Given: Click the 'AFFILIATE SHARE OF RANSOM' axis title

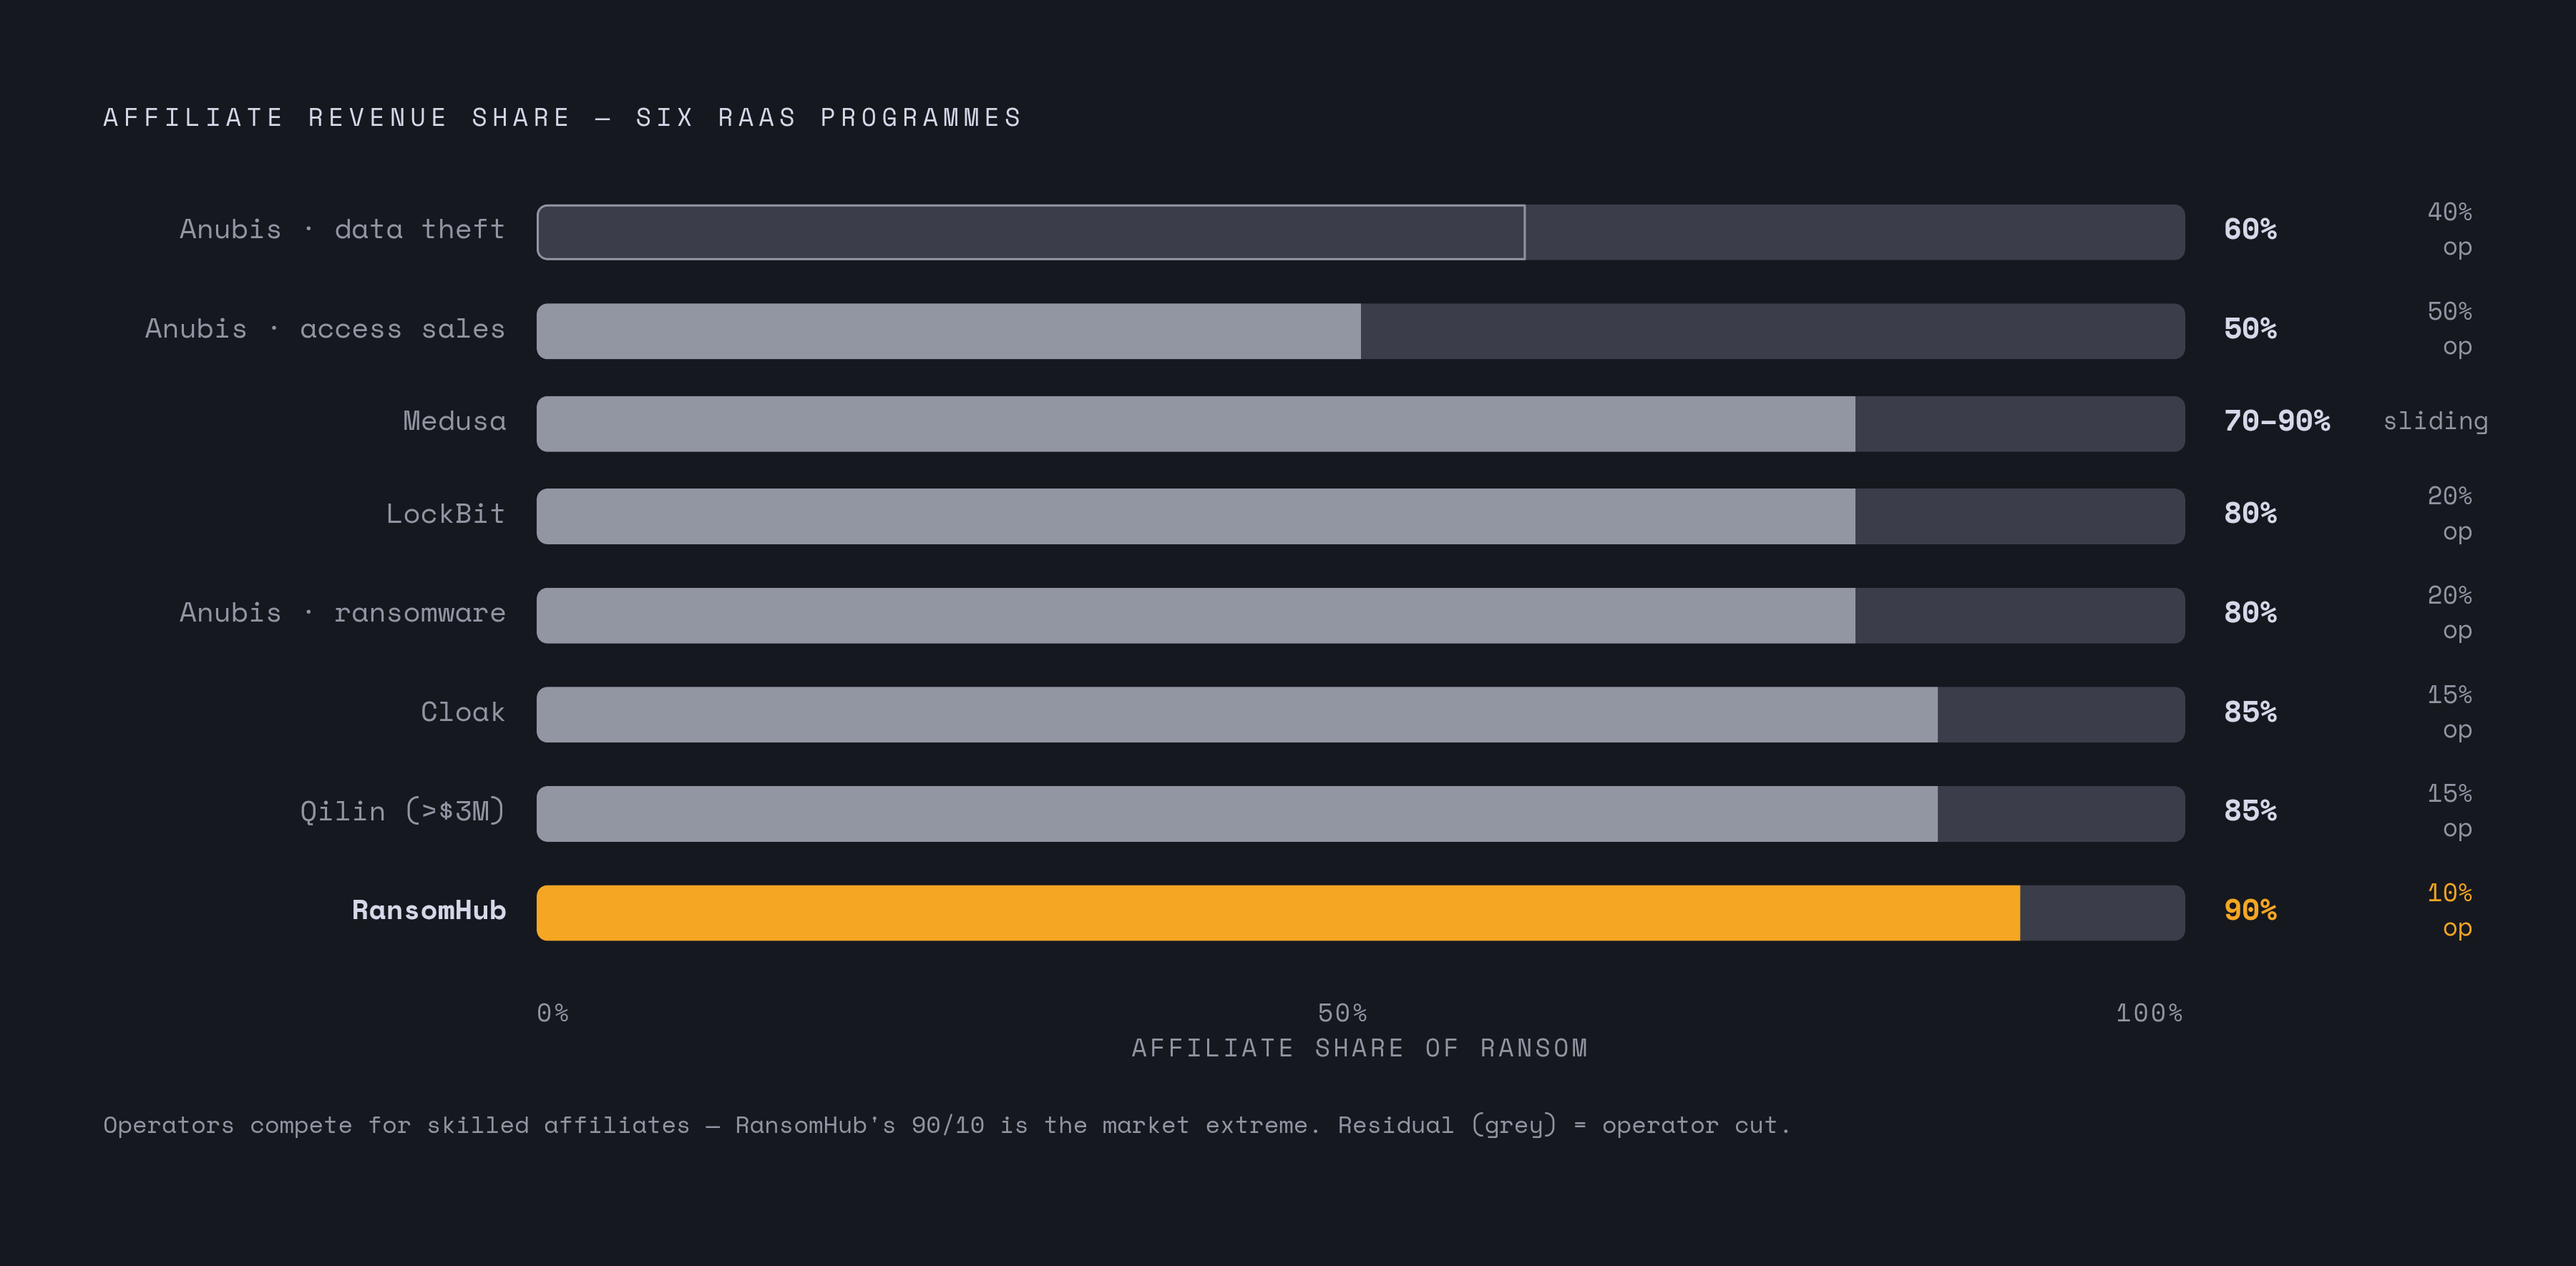Looking at the screenshot, I should (1360, 1048).
